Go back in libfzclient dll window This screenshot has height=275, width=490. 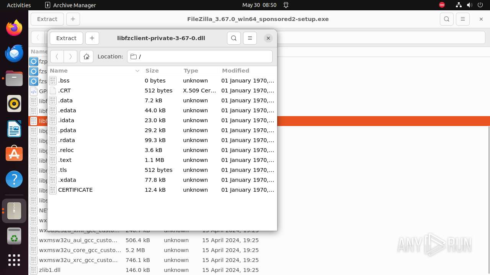(x=57, y=57)
